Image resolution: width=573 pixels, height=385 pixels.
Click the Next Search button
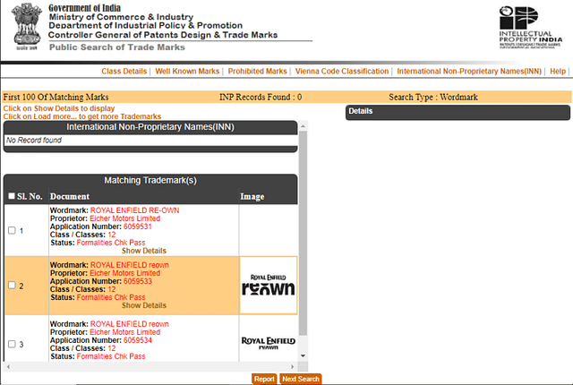pos(301,379)
